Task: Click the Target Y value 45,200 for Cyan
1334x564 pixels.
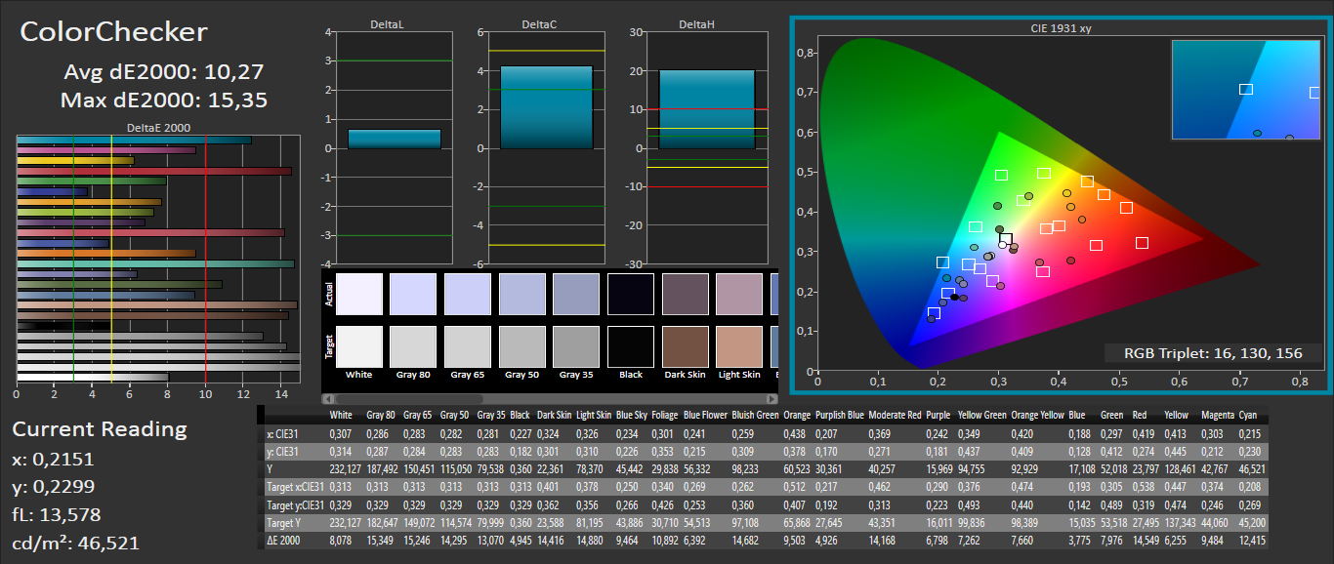Action: (1253, 521)
